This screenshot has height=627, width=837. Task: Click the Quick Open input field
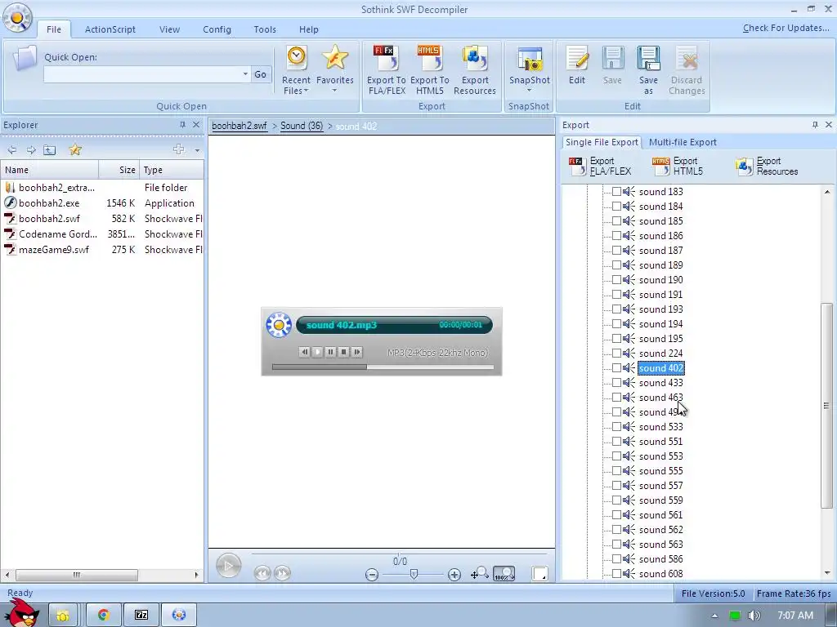[x=142, y=74]
